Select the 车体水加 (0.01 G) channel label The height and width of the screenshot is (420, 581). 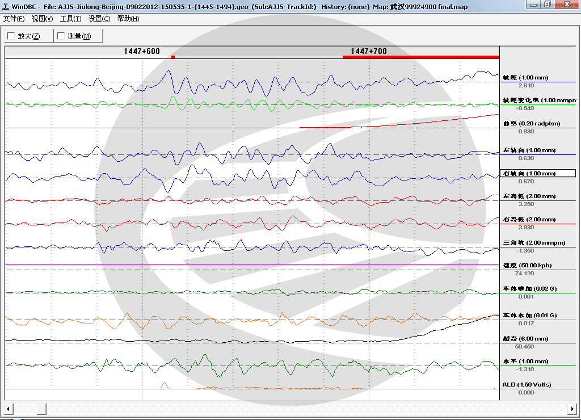click(530, 315)
